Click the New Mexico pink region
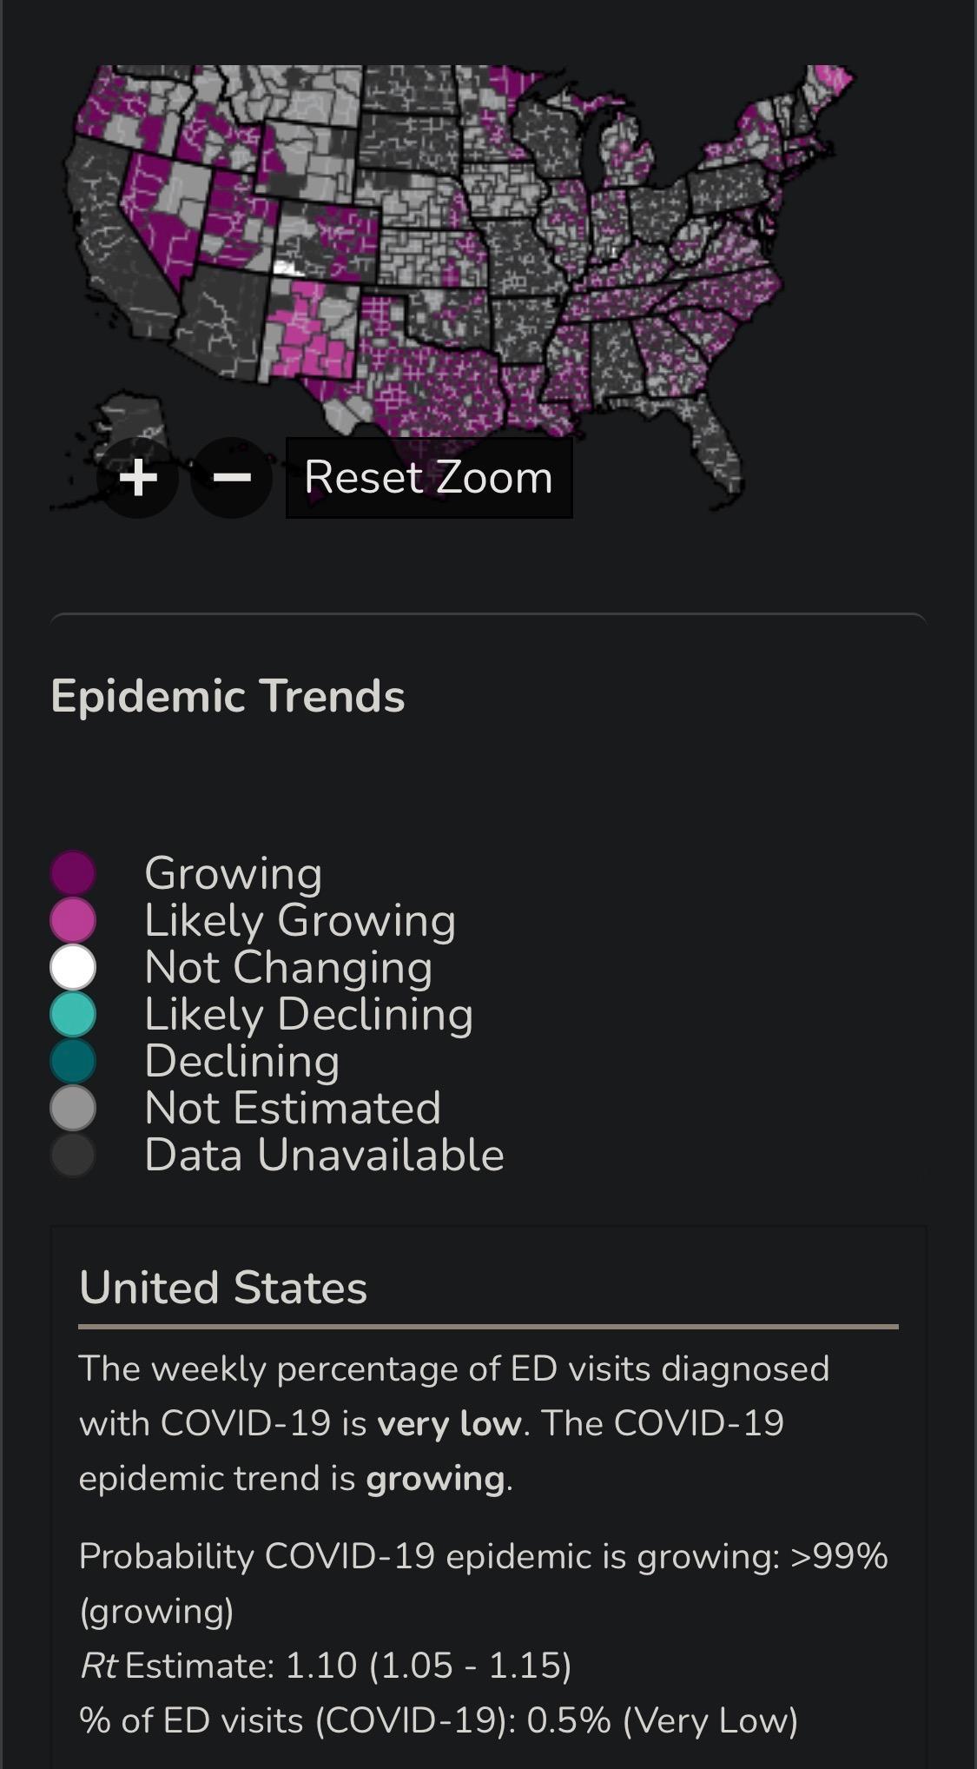Viewport: 977px width, 1769px height. (x=313, y=330)
